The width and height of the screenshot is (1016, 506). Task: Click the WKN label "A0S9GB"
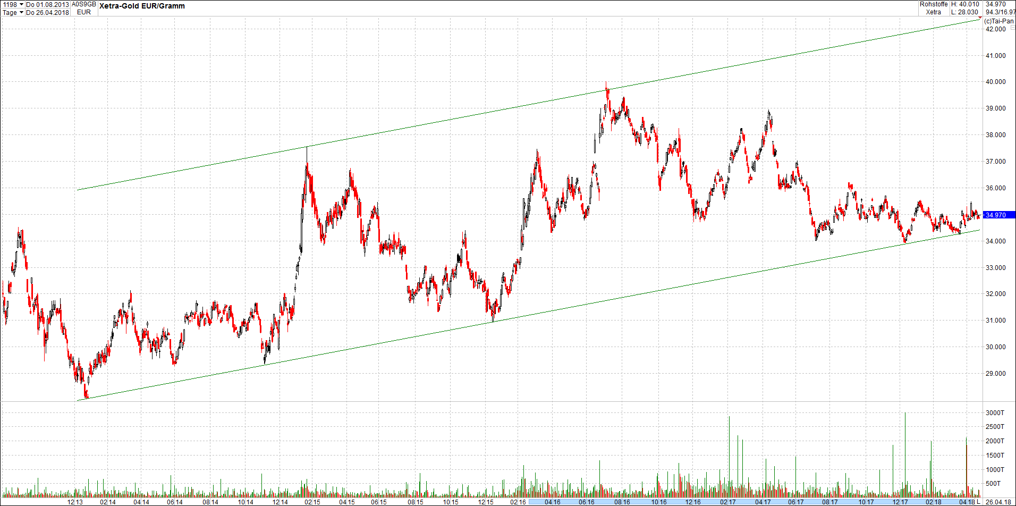pyautogui.click(x=82, y=4)
